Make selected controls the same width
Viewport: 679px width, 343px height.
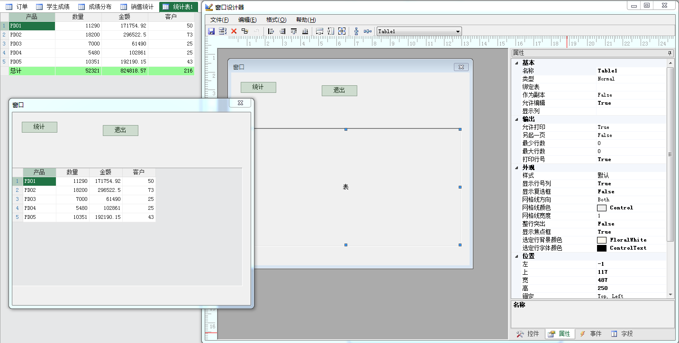(x=319, y=31)
